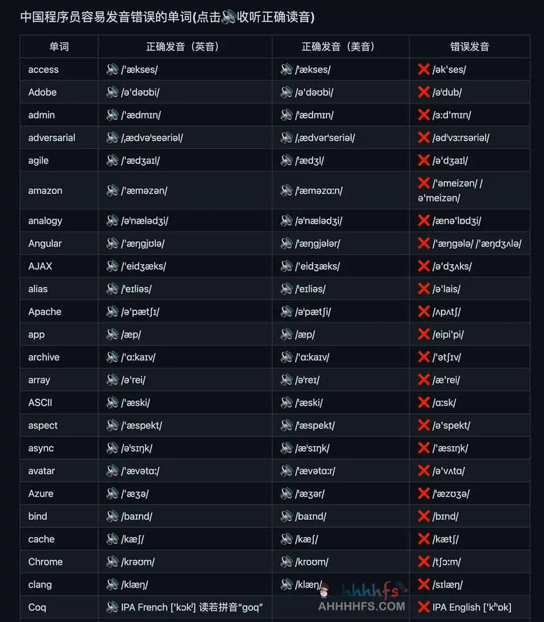Image resolution: width=544 pixels, height=622 pixels.
Task: Play French IPA audio for Coq
Action: 112,607
